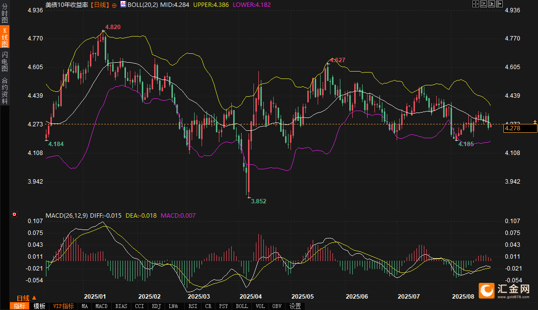Click the play-forward chart axis icon
538x310 pixels.
click(492, 4)
